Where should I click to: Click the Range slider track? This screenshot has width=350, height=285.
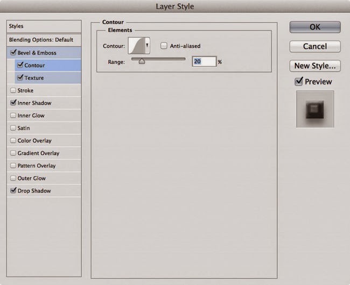pos(158,59)
